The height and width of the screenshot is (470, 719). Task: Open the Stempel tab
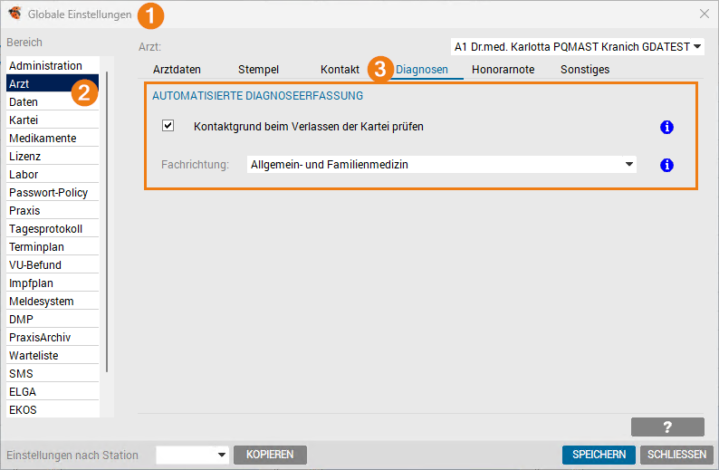click(258, 70)
